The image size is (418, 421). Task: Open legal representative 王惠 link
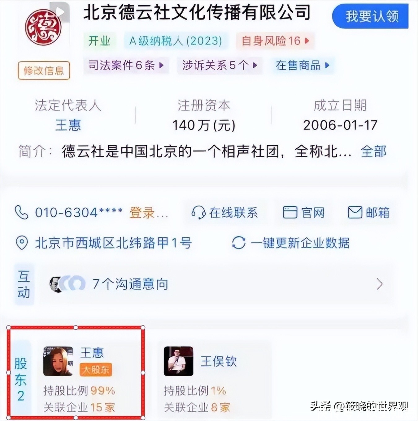pos(68,125)
